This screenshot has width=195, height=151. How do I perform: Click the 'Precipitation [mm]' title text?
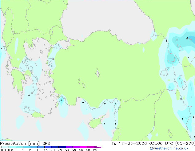coord(20,144)
